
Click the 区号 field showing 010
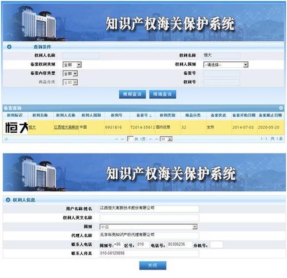click(143, 244)
